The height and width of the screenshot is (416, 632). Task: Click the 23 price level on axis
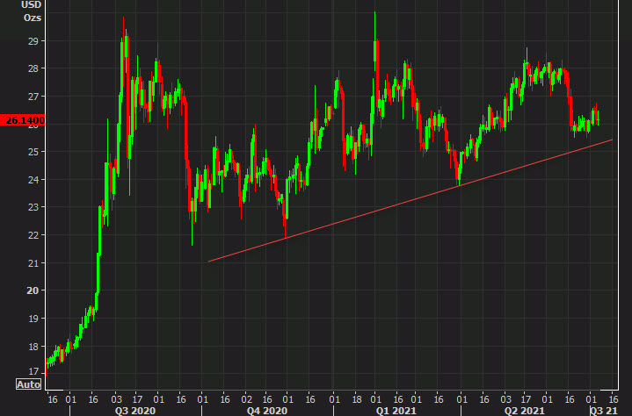(34, 208)
